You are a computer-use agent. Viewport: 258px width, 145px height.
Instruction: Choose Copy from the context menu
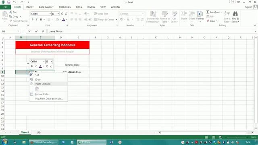tap(48, 79)
